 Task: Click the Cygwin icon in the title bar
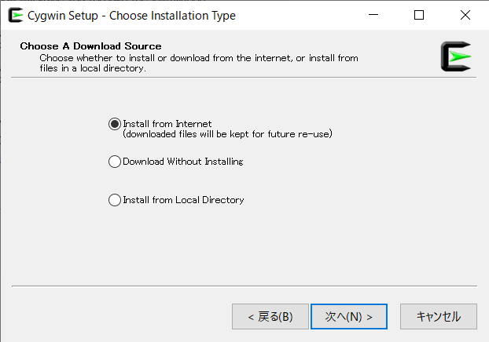tap(15, 16)
